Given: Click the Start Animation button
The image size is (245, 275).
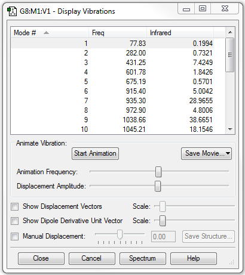Looking at the screenshot, I should coord(95,153).
